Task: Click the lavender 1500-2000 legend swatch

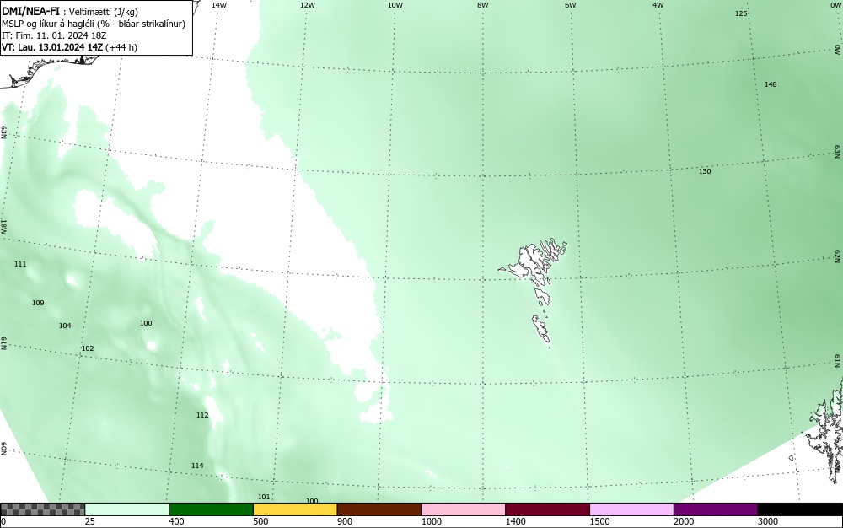Action: (631, 509)
